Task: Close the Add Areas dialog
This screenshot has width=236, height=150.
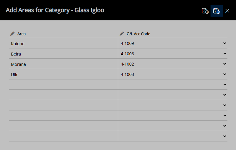Action: pos(227,11)
